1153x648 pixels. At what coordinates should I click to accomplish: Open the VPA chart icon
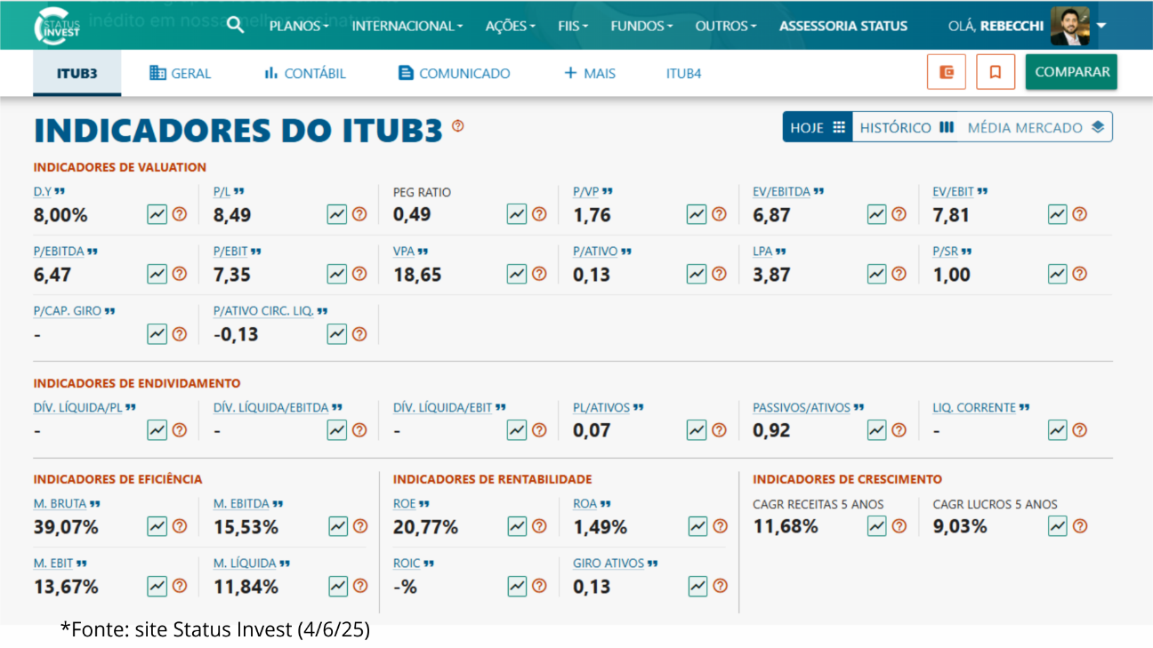point(517,274)
